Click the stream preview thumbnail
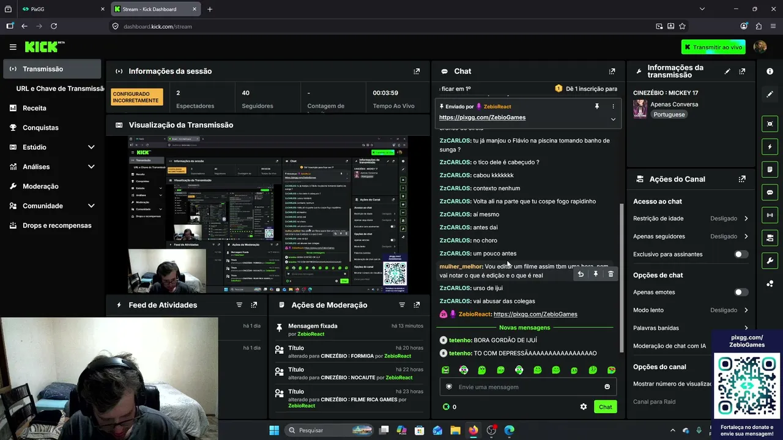Viewport: 783px width, 440px height. tap(268, 215)
